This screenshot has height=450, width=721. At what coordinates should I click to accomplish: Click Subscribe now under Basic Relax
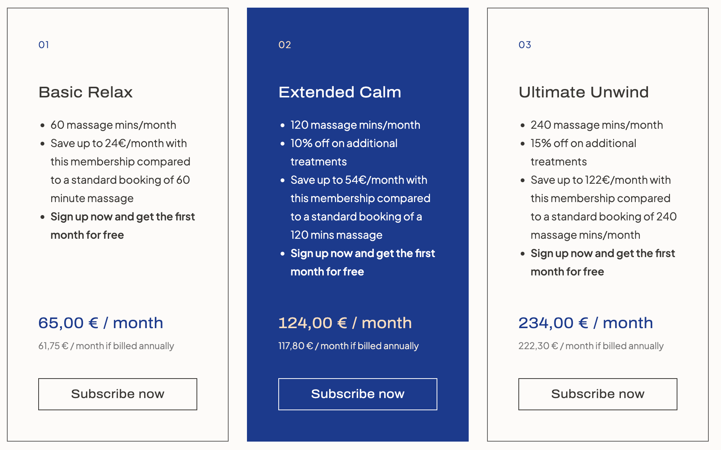pos(118,394)
